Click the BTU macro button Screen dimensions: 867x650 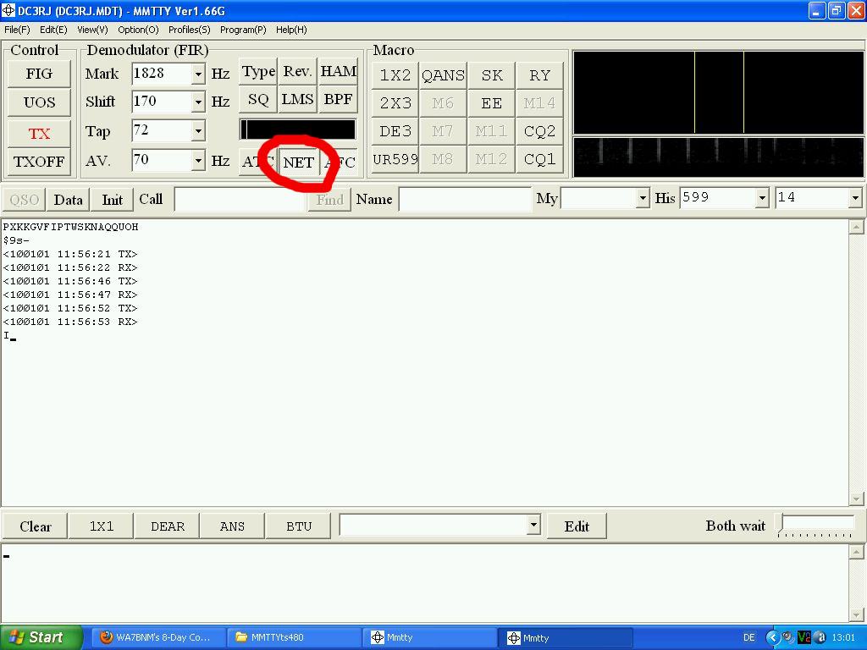click(x=299, y=526)
